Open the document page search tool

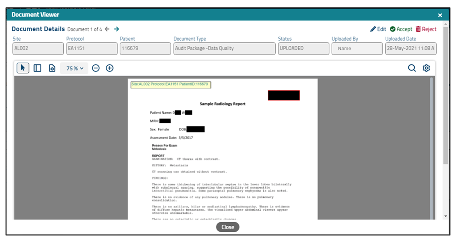click(x=52, y=68)
